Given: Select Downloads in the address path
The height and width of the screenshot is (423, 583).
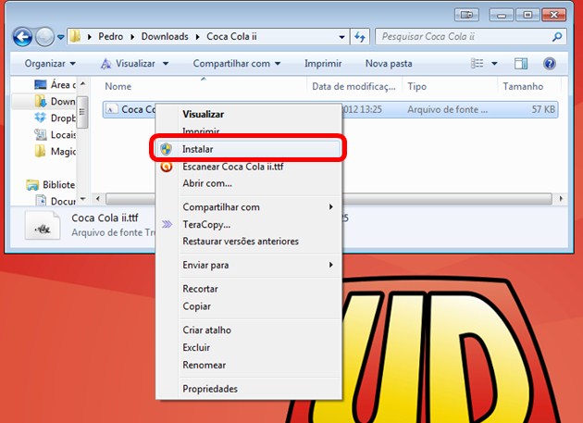Looking at the screenshot, I should (165, 36).
